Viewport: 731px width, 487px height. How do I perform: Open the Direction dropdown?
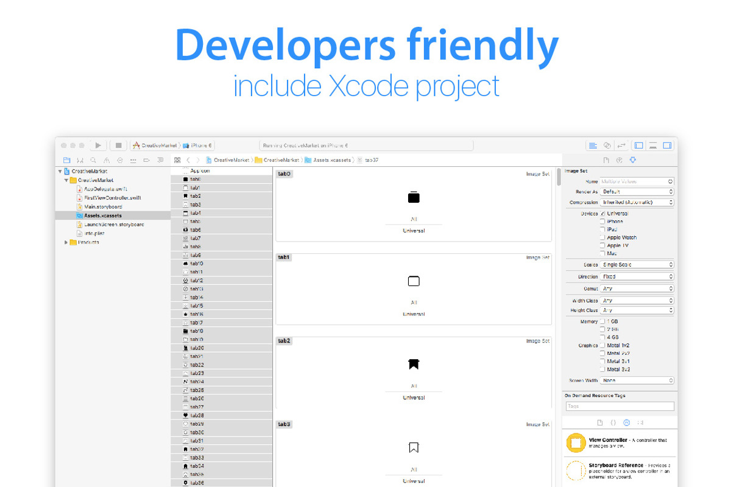[x=637, y=276]
